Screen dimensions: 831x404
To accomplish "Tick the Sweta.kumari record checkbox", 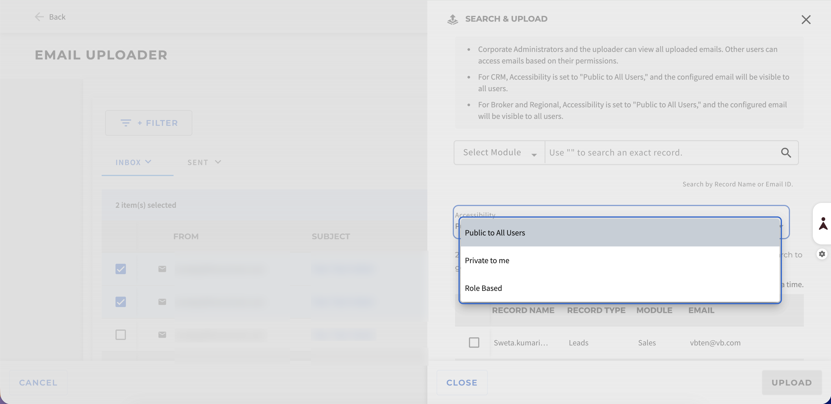I will click(474, 343).
